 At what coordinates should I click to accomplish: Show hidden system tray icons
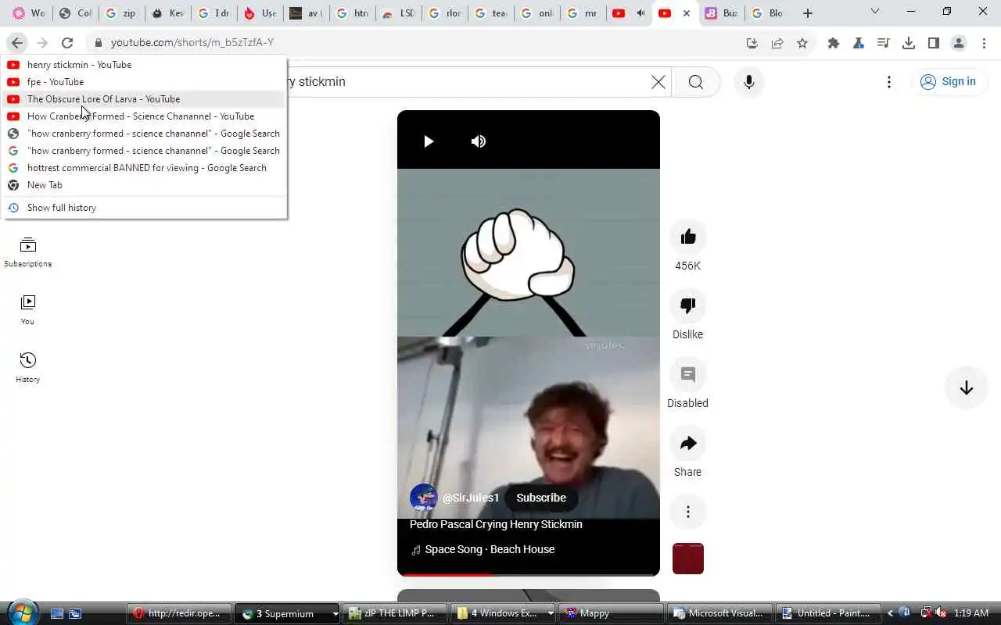[891, 613]
